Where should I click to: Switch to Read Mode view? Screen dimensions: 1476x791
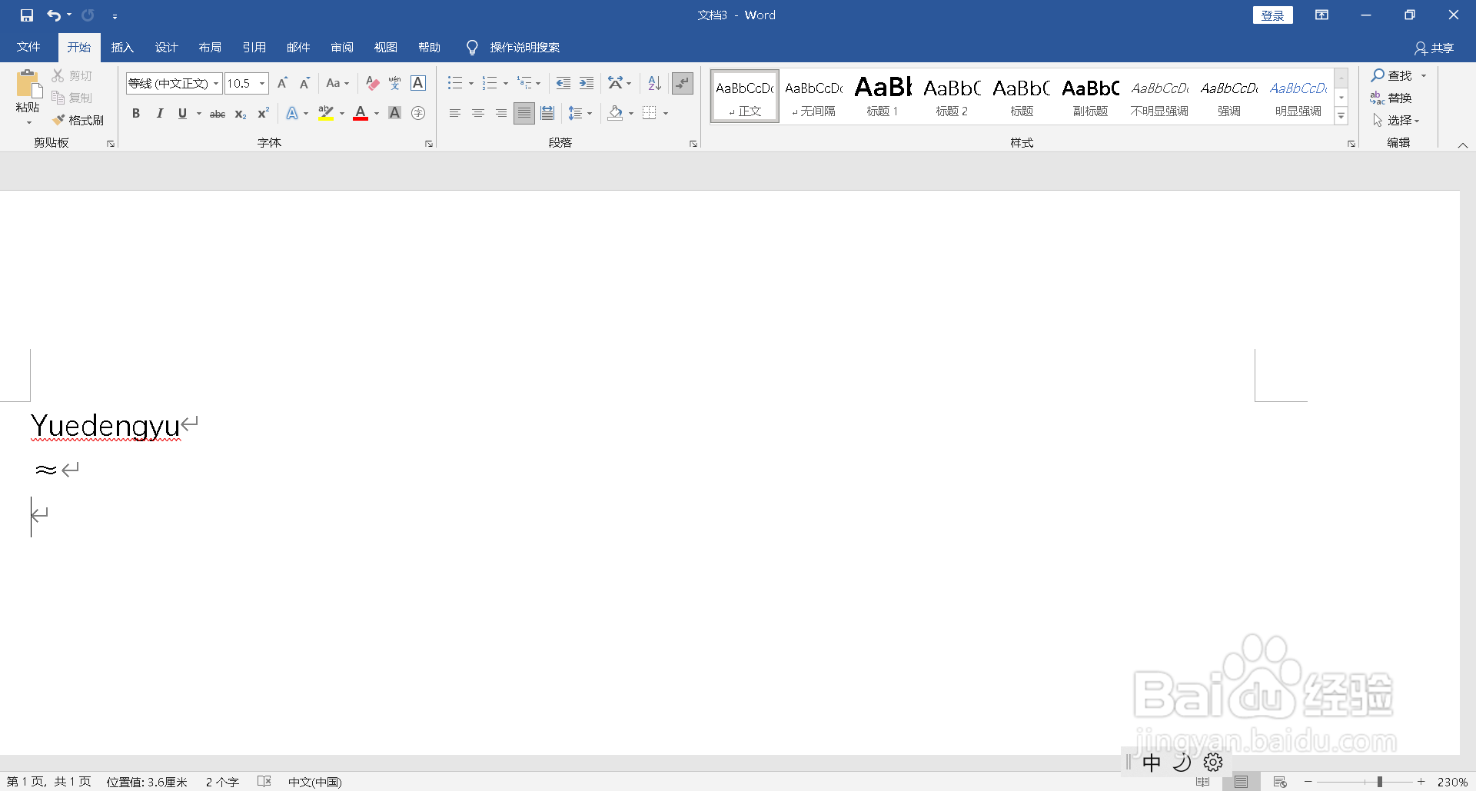point(1203,782)
